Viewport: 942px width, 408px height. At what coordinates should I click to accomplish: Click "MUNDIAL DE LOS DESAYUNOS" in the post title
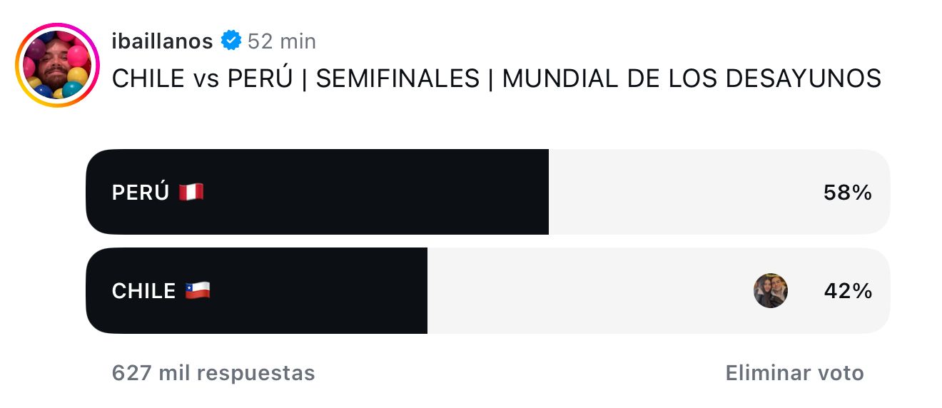(x=692, y=78)
